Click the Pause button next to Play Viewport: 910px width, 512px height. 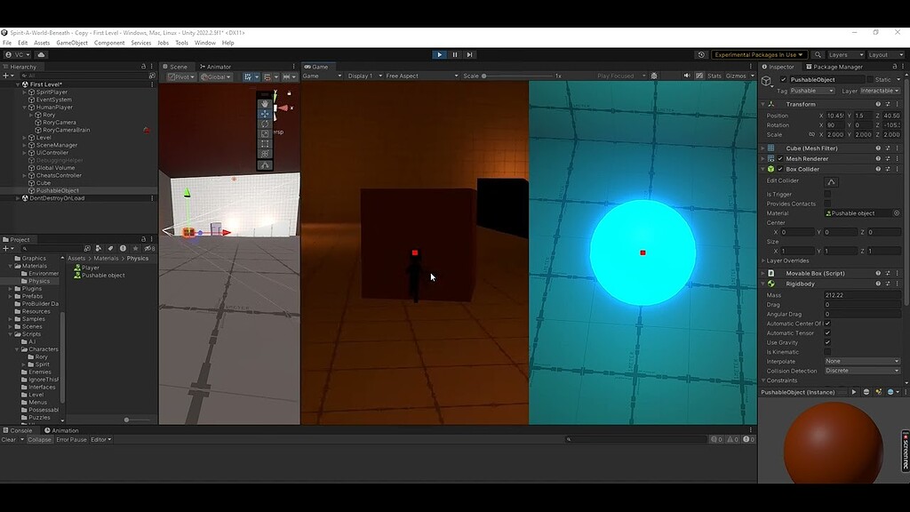point(455,54)
